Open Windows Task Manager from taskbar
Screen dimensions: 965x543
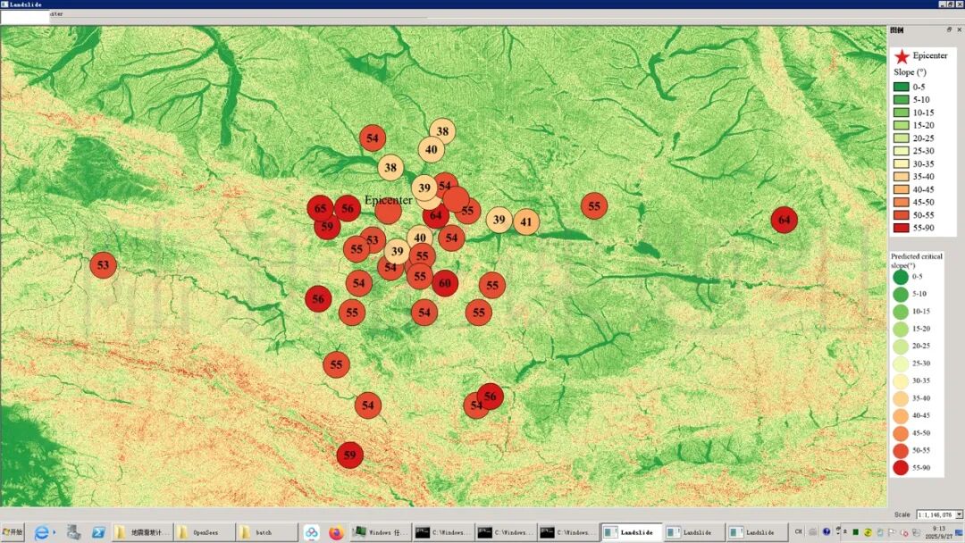(382, 532)
